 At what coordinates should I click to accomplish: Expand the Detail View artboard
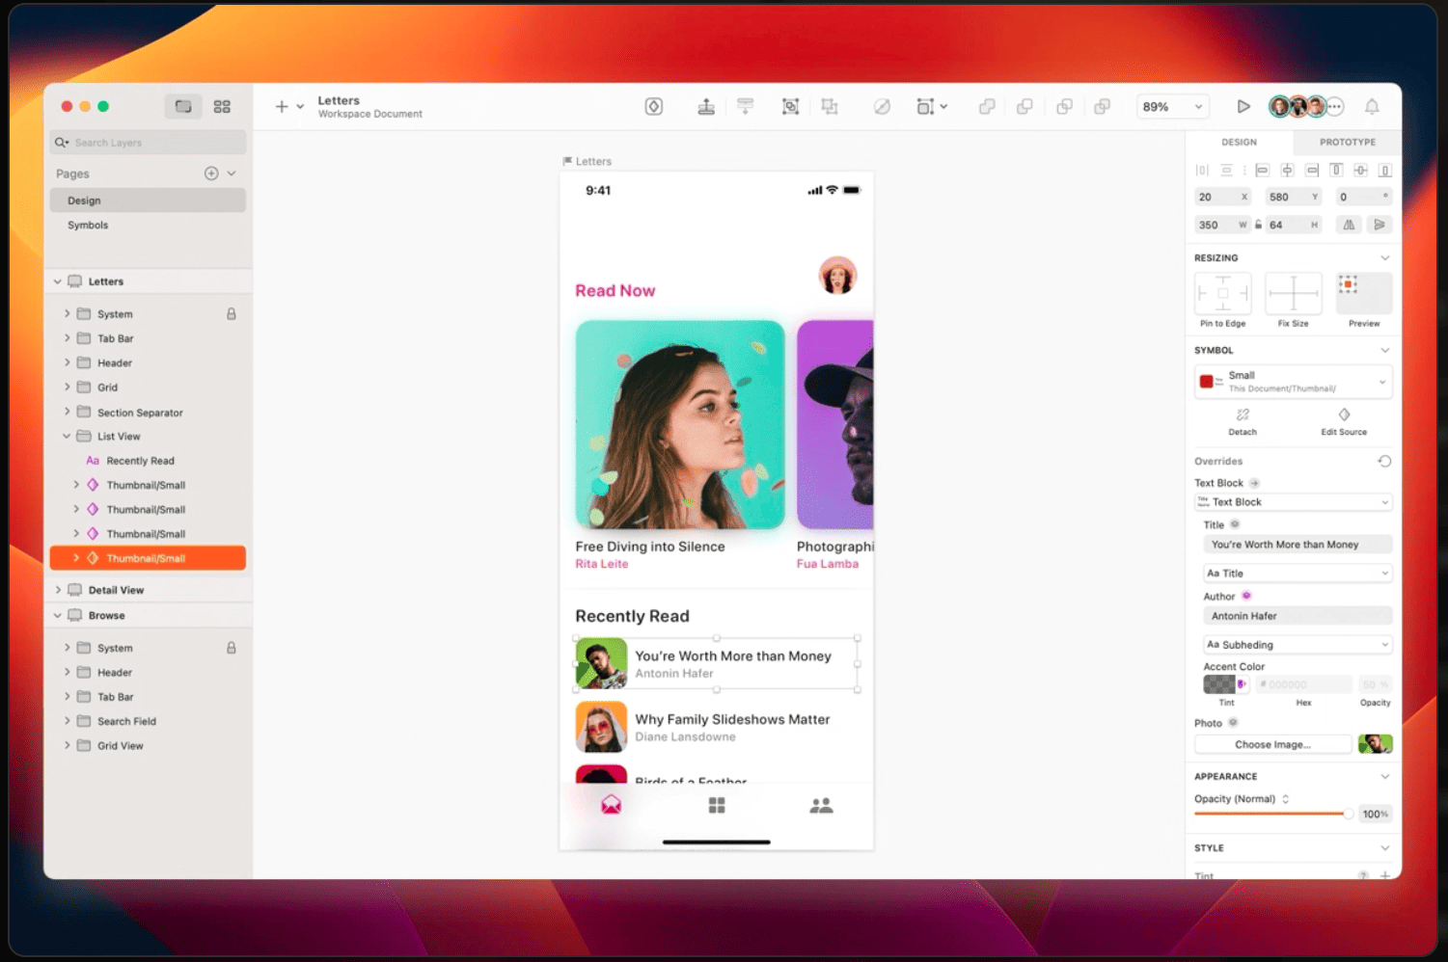click(x=58, y=590)
